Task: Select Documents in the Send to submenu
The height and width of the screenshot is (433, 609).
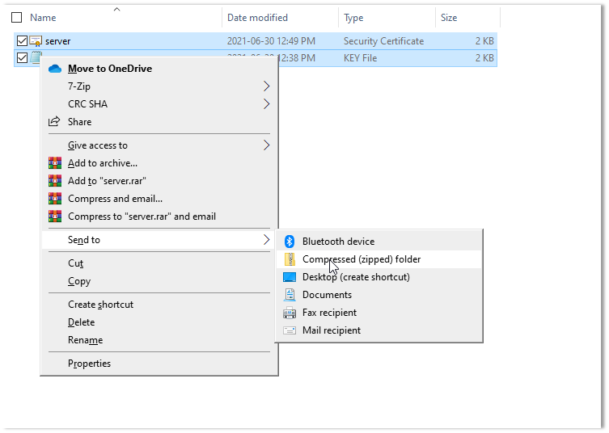Action: click(327, 295)
